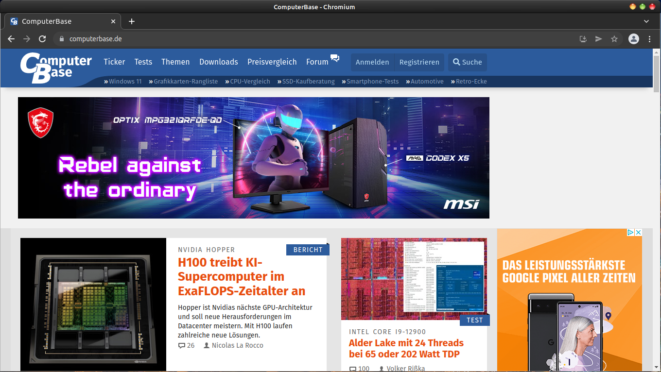The height and width of the screenshot is (372, 661).
Task: Open the CPU-Vergleich quick link
Action: (x=247, y=82)
